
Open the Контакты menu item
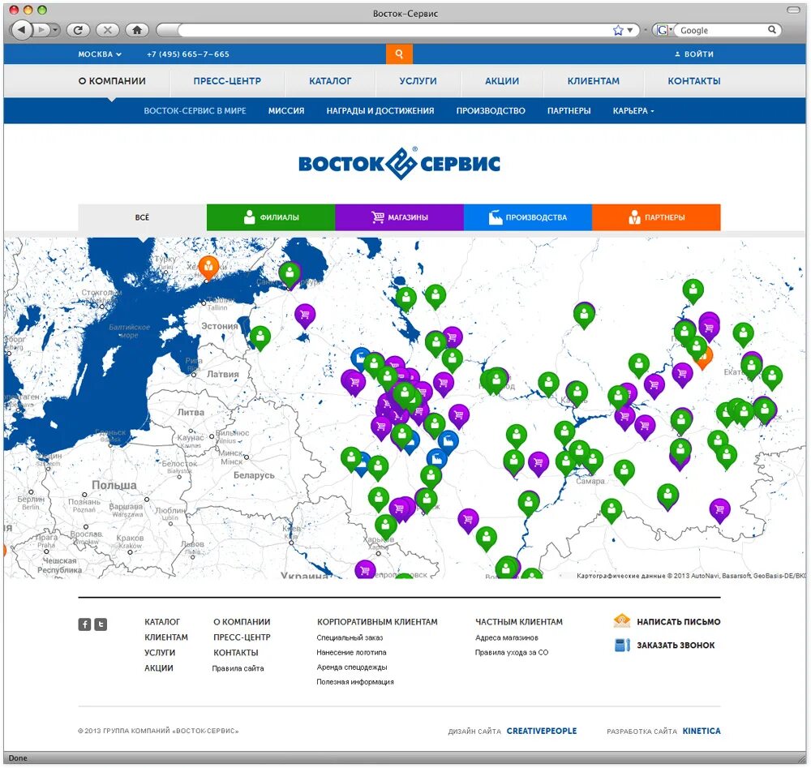tap(694, 80)
